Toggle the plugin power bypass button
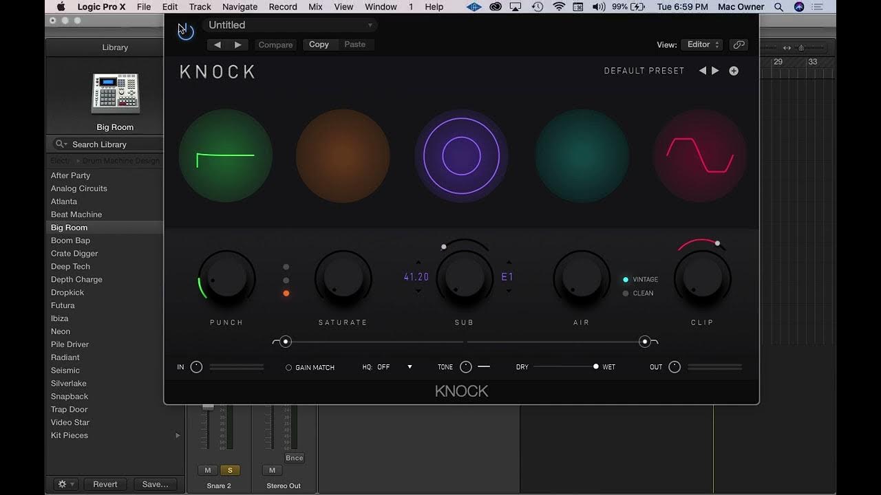 pos(185,31)
